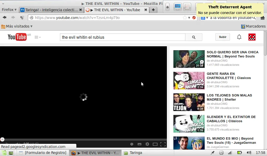Open URL bar history dropdown arrow
Screen dimensions: 267x156
coord(189,18)
